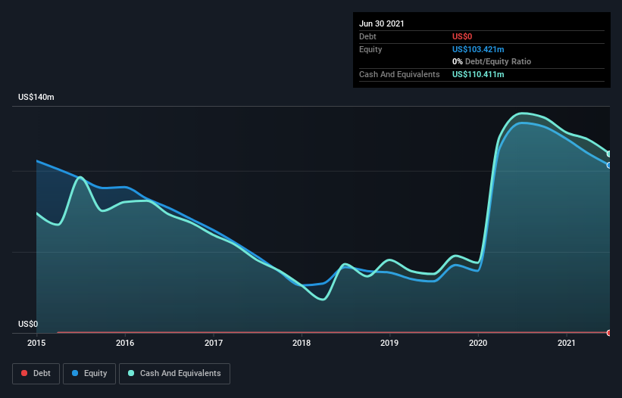This screenshot has height=398, width=622.
Task: Click the 2021 x-axis label
Action: click(x=567, y=343)
